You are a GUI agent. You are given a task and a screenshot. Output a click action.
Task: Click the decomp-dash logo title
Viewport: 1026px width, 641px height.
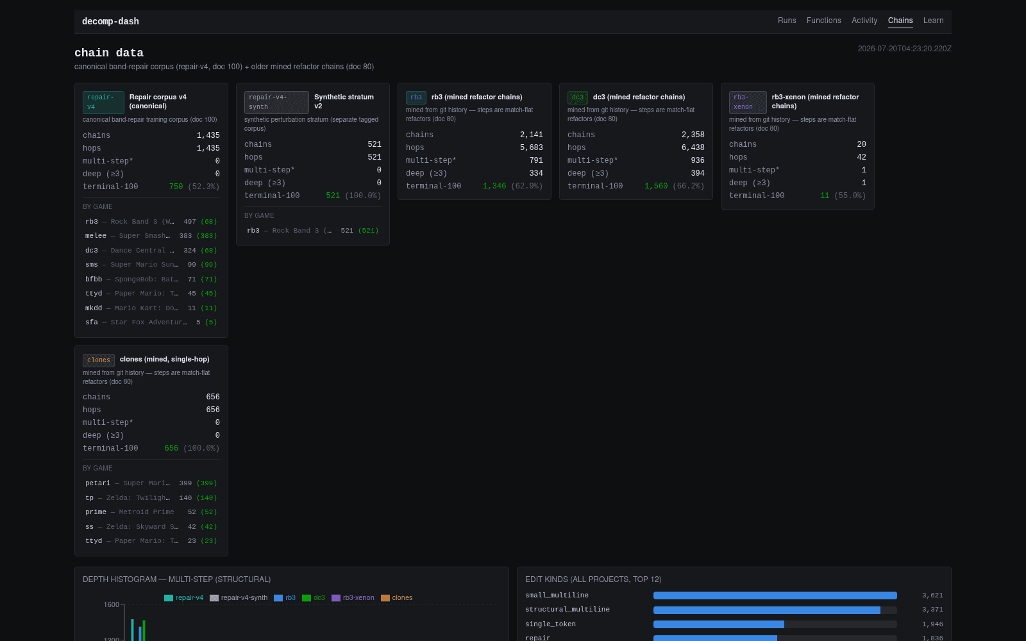[110, 21]
